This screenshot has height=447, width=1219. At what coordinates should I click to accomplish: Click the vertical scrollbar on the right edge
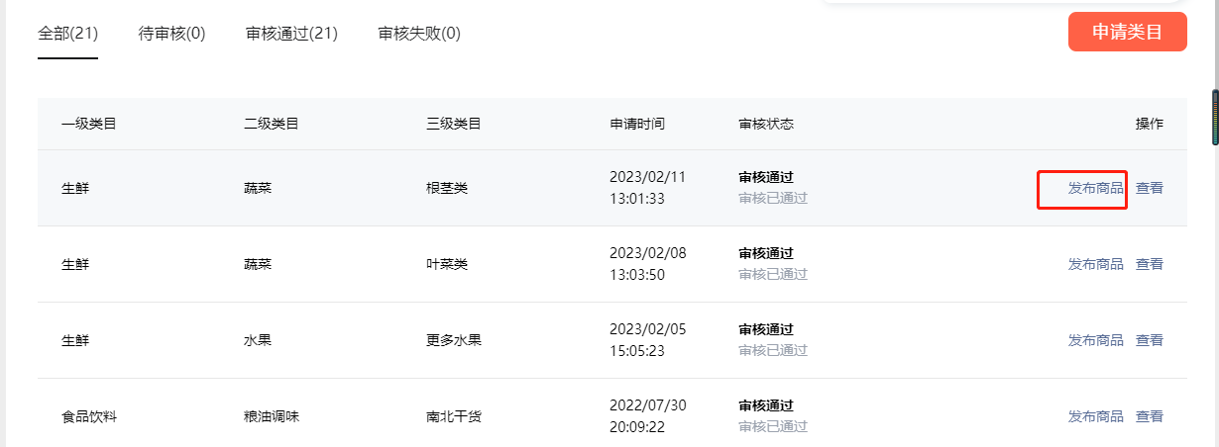click(1215, 118)
